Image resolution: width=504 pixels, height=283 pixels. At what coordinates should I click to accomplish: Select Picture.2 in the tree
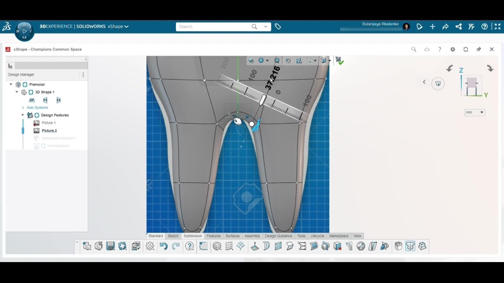[x=49, y=130]
